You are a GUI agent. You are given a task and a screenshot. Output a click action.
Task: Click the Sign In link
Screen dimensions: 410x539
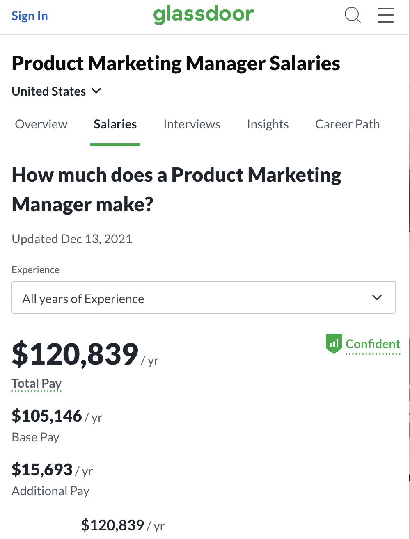pos(30,16)
